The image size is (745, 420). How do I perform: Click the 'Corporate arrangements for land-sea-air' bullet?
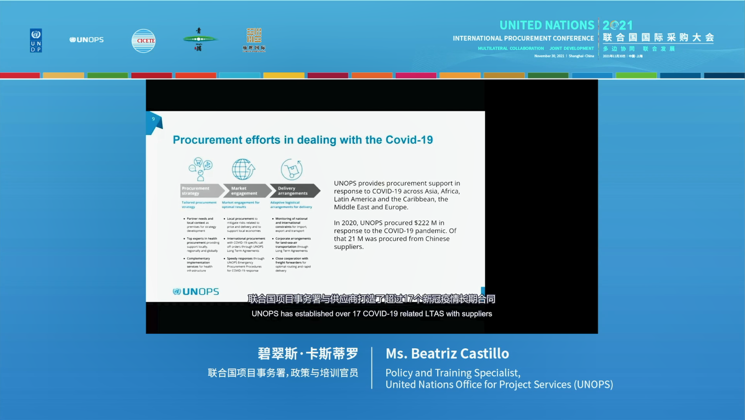click(292, 245)
